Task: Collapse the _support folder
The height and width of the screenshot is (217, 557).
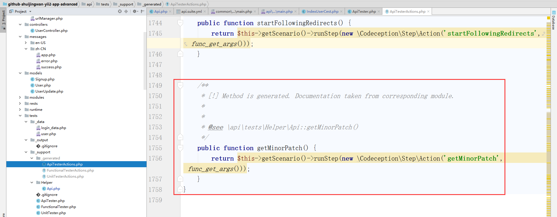Action: pyautogui.click(x=26, y=152)
